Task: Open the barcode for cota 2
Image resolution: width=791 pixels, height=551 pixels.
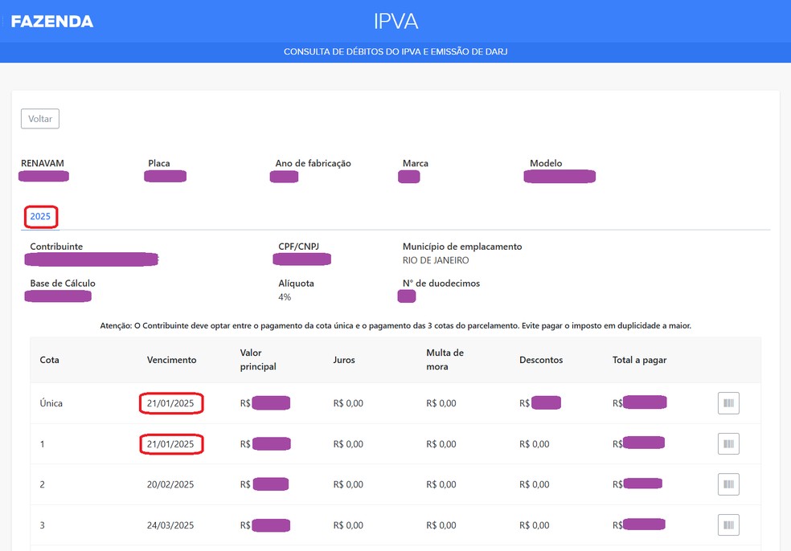Action: coord(728,484)
